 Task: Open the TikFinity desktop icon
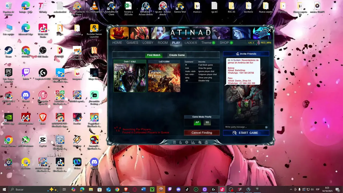(x=43, y=8)
